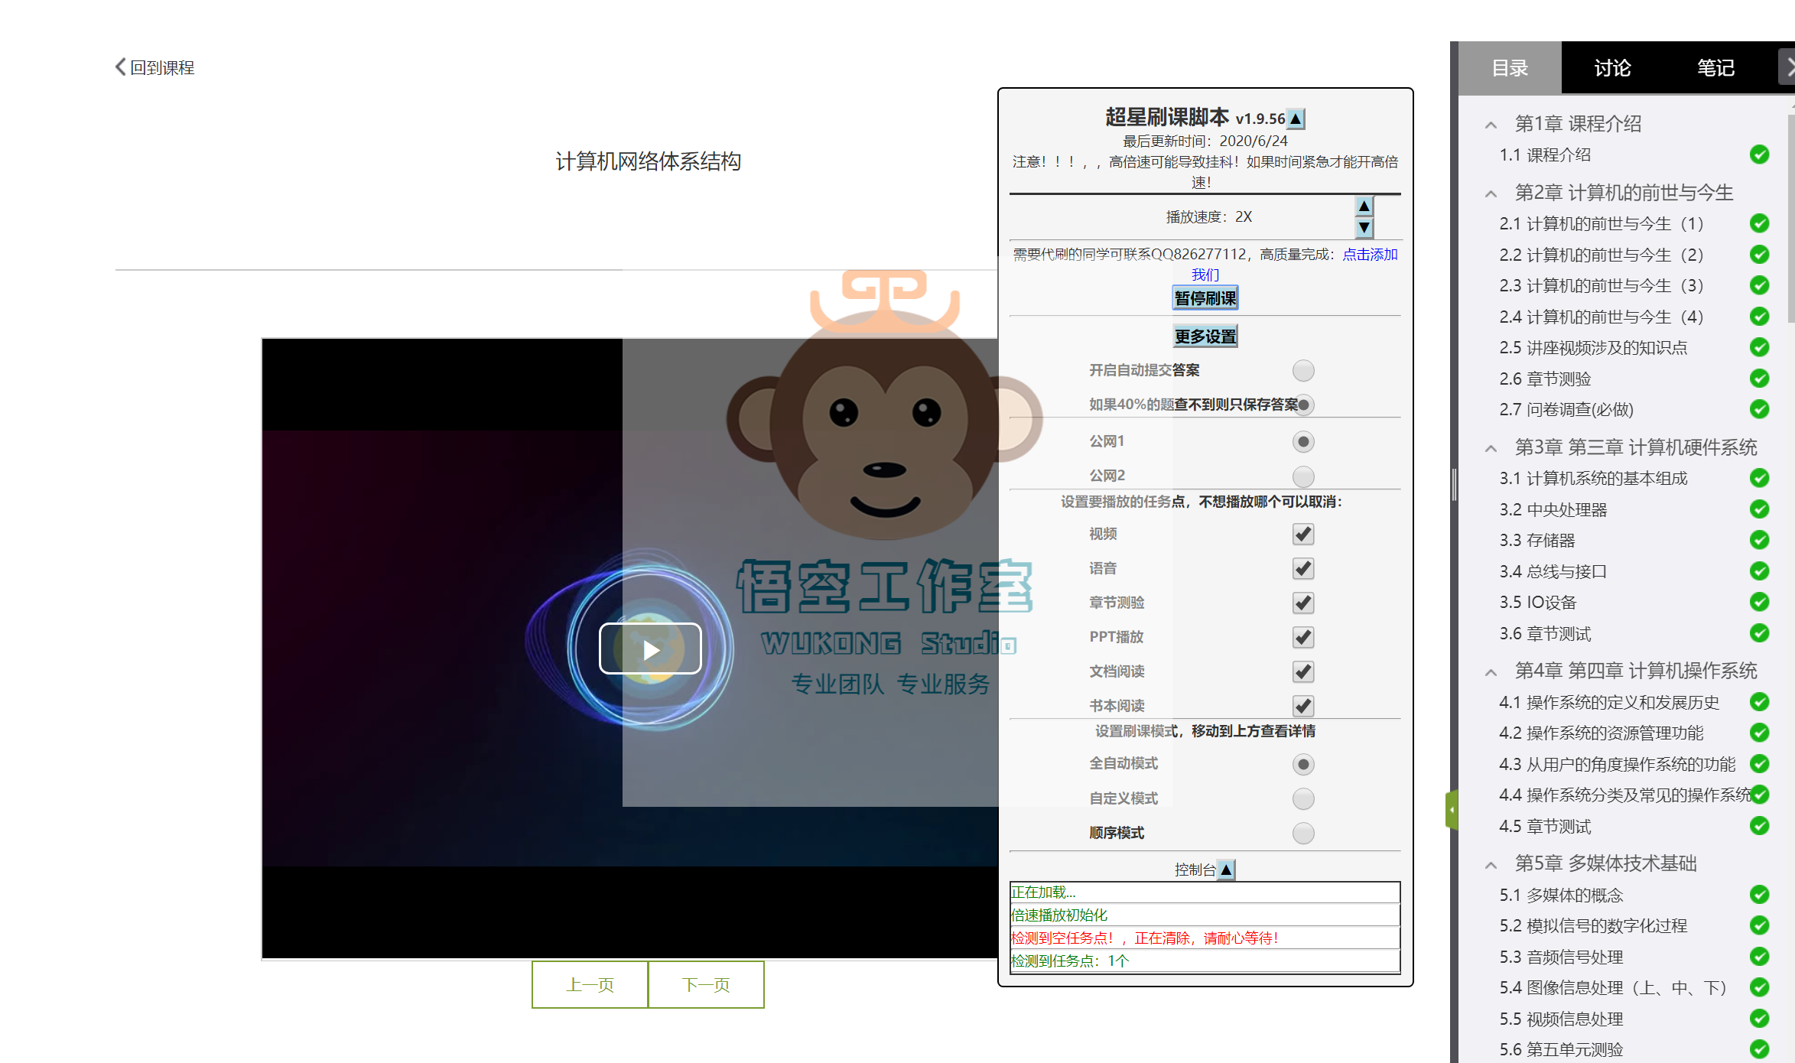
Task: Open 更多设置 button
Action: [x=1205, y=336]
